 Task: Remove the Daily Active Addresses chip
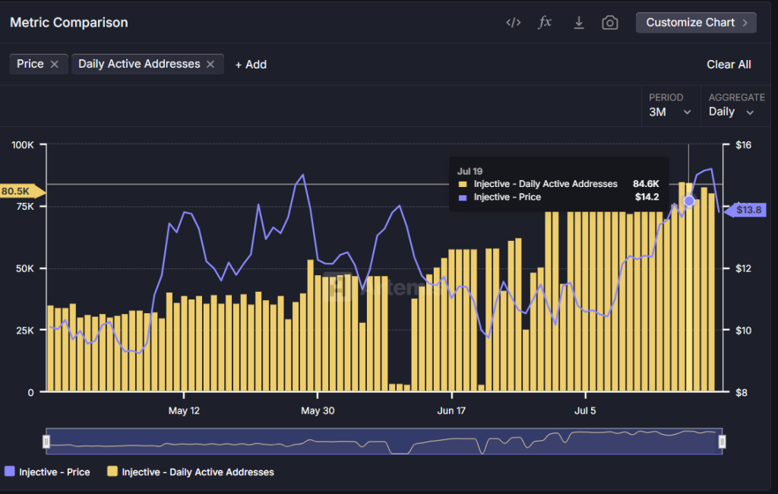click(210, 65)
